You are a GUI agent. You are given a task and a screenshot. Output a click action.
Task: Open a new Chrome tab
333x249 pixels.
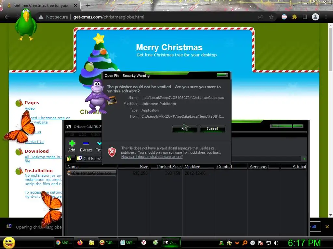(88, 6)
